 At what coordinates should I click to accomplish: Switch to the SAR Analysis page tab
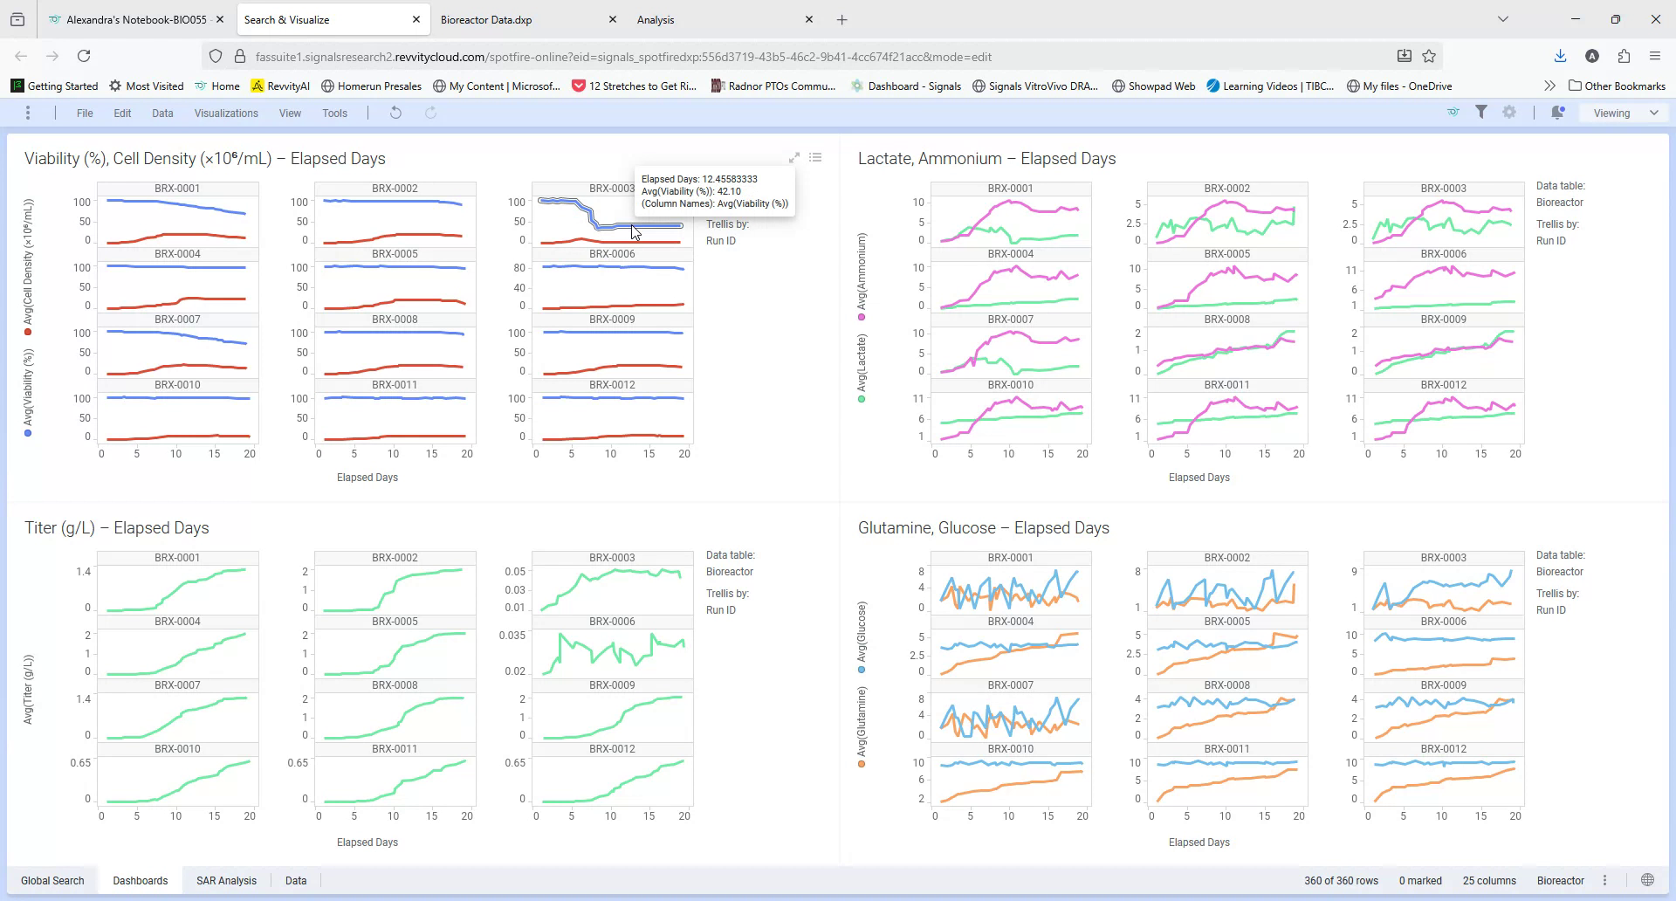tap(226, 880)
